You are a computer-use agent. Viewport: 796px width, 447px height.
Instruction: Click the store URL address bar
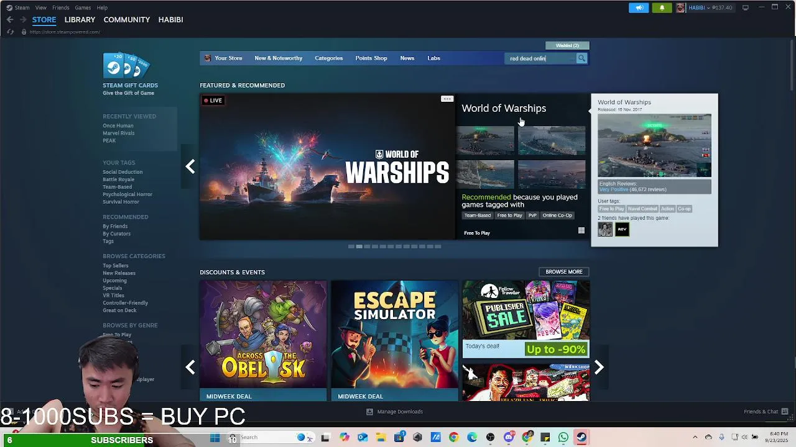click(65, 32)
